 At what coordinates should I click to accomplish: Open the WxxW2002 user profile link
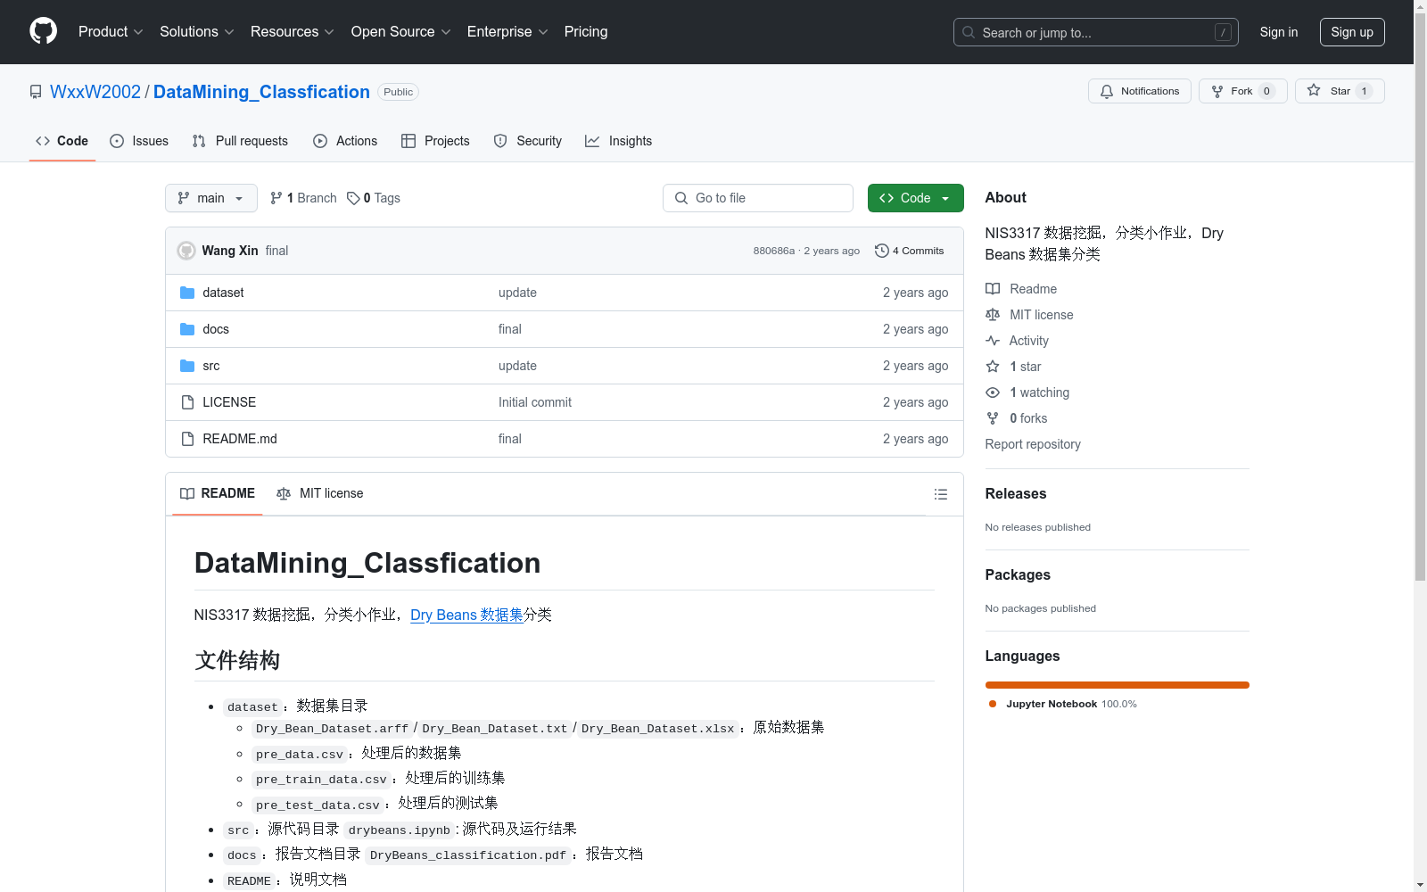(95, 92)
